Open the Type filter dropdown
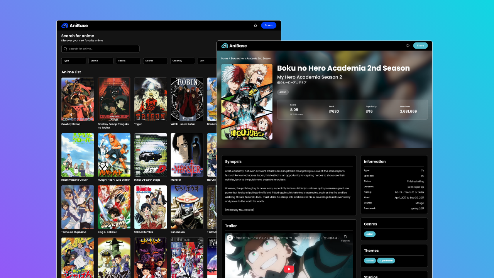This screenshot has width=494, height=278. click(x=73, y=61)
